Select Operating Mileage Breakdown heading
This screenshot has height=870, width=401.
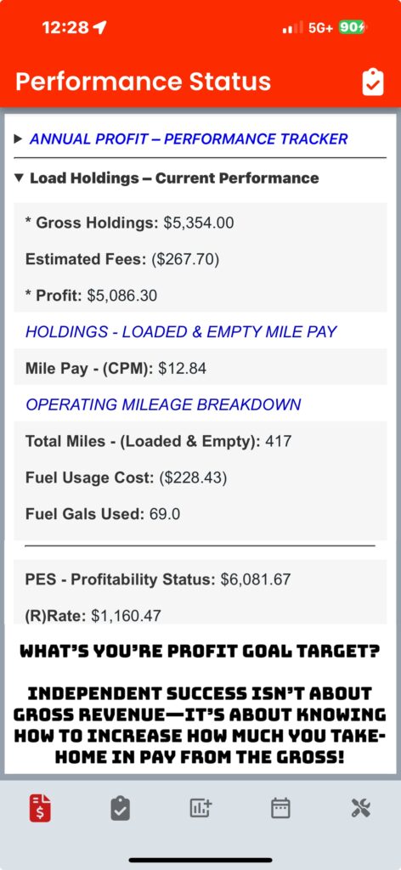(x=163, y=404)
